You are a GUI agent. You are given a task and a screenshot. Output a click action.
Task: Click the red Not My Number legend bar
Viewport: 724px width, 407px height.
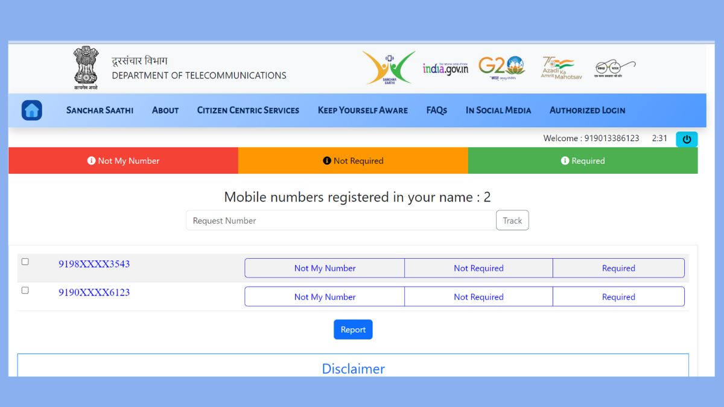click(x=123, y=161)
